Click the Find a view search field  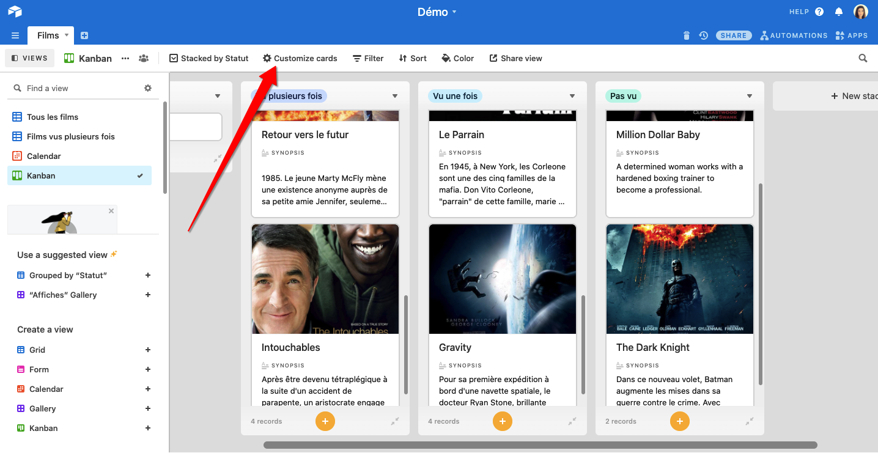pyautogui.click(x=76, y=88)
